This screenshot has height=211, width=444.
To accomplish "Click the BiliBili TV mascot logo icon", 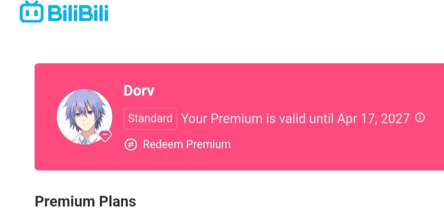I will (31, 12).
